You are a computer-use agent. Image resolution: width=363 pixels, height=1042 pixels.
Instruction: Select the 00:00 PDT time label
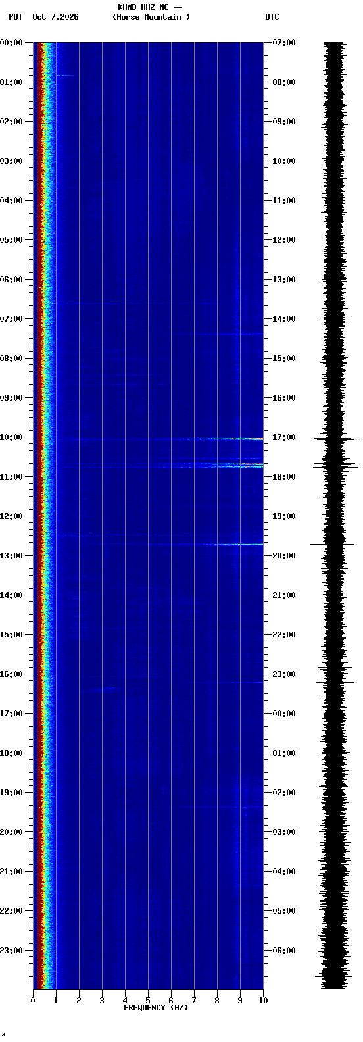(11, 43)
